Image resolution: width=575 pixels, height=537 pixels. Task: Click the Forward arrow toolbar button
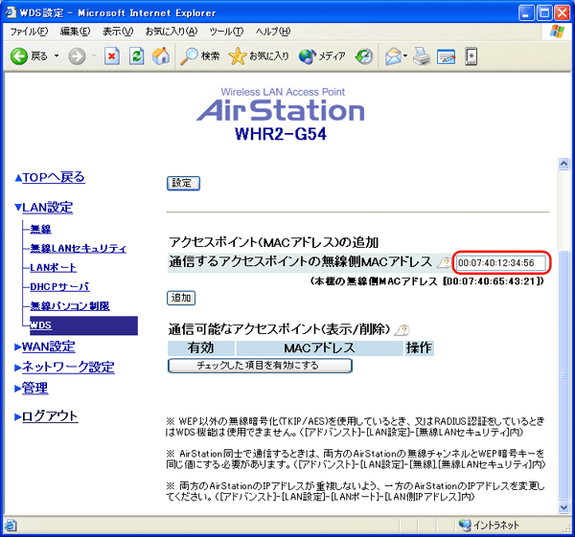77,56
